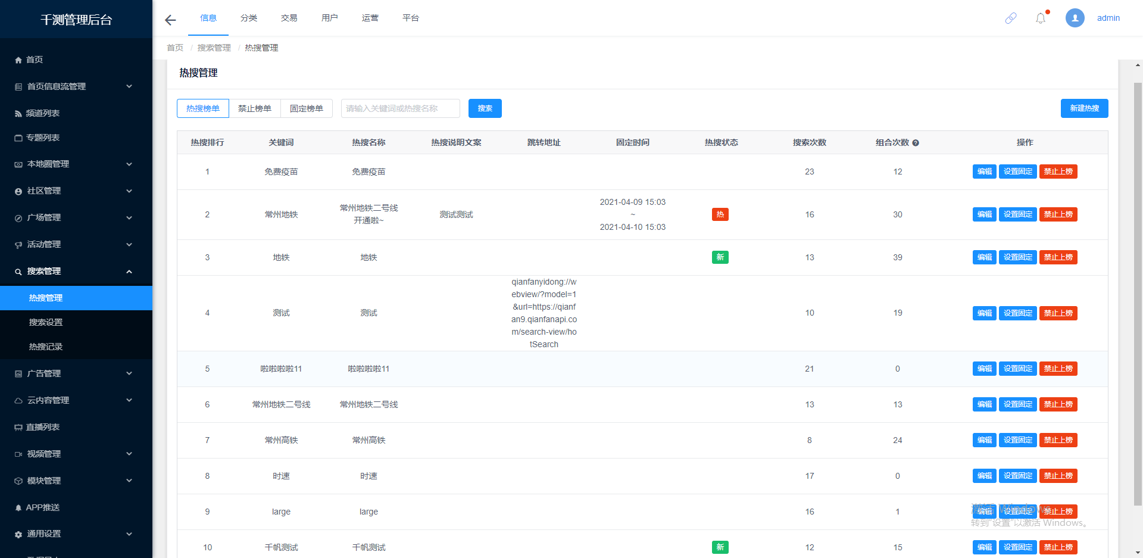Click the 新 status badge for 千帆测试
This screenshot has width=1143, height=558.
pyautogui.click(x=720, y=547)
